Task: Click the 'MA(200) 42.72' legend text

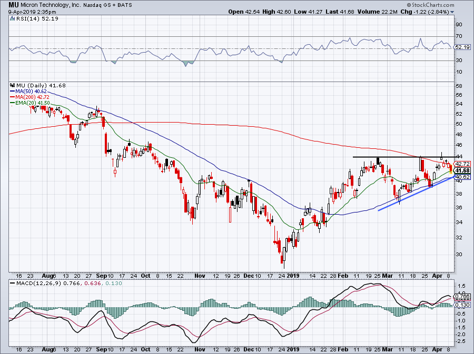Action: coord(32,97)
